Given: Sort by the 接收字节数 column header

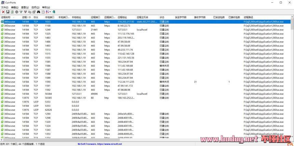Looking at the screenshot, I should pos(202,17).
